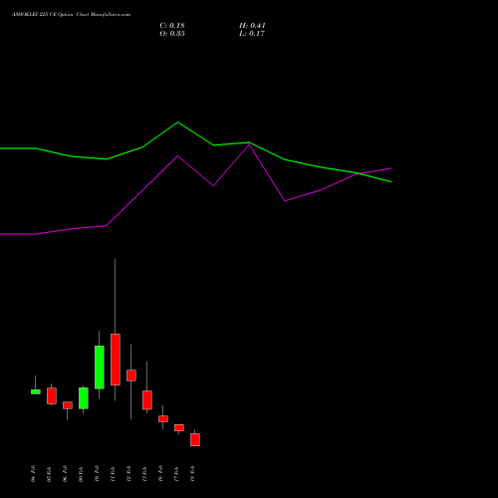
Task: Select the 17 Feb date label
Action: point(176,474)
